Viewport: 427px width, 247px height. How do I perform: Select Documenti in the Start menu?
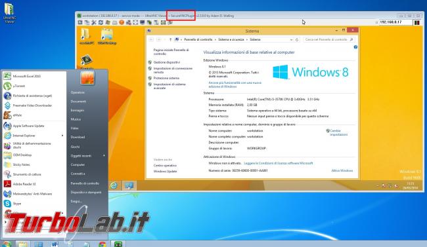(78, 102)
